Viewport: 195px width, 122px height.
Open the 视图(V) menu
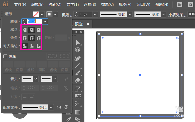coord(125,5)
